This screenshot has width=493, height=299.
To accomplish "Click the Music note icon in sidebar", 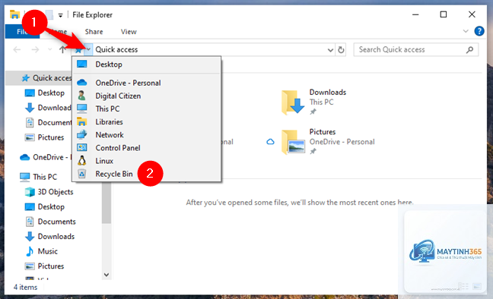I will [30, 251].
